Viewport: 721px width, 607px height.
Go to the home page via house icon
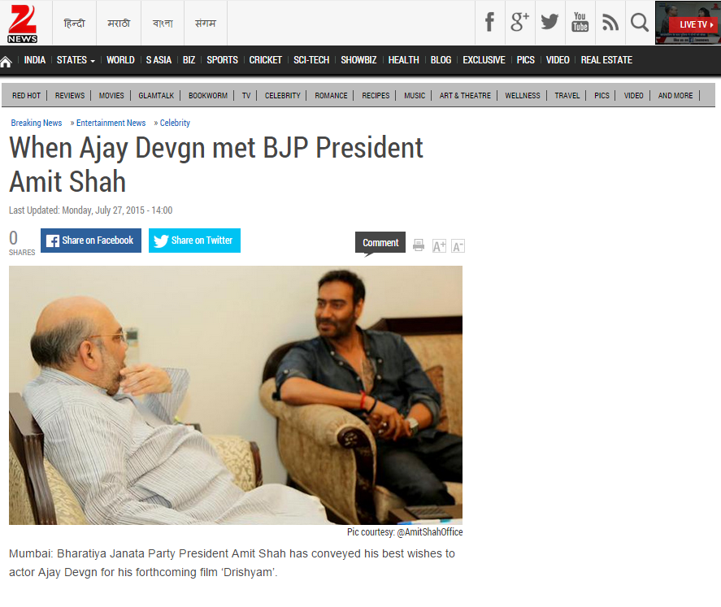click(x=6, y=62)
